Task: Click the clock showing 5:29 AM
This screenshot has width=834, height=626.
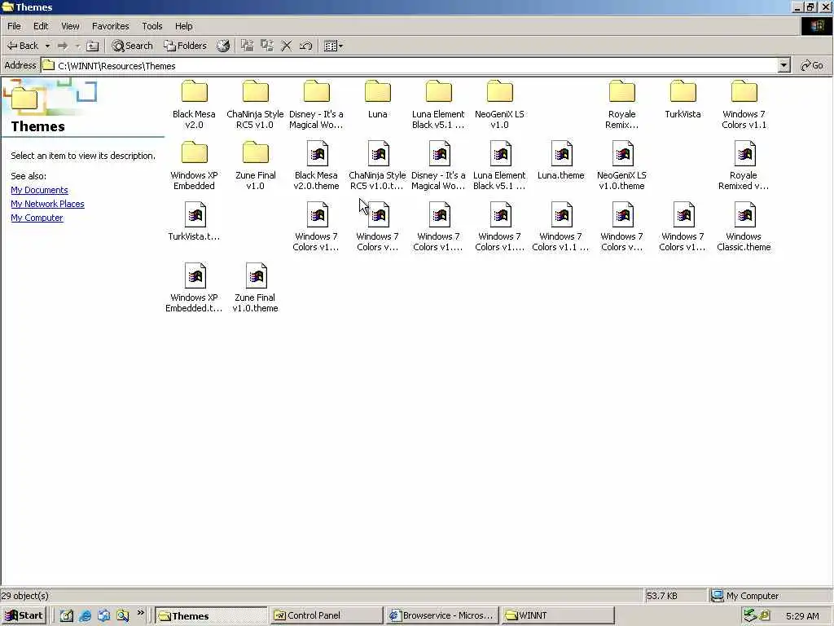Action: (802, 616)
